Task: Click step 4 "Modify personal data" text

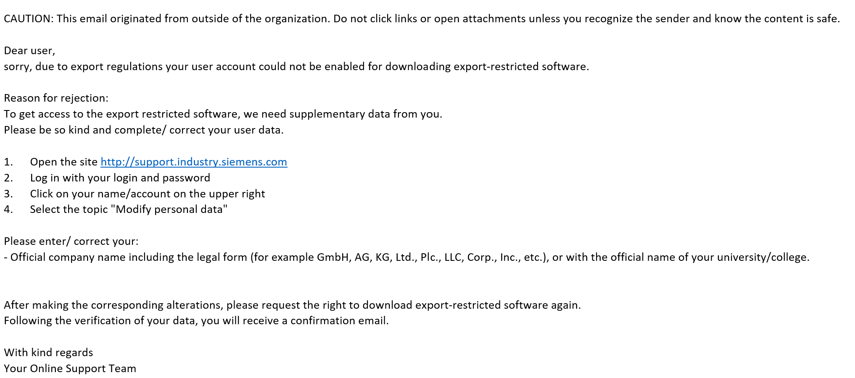Action: pos(129,210)
